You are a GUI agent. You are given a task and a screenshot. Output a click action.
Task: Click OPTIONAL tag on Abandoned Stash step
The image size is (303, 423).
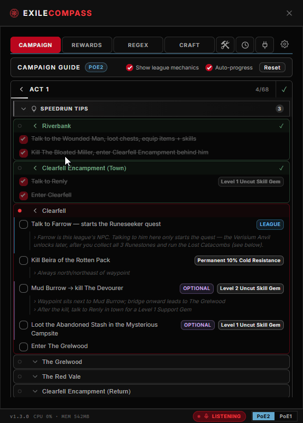[x=198, y=325]
